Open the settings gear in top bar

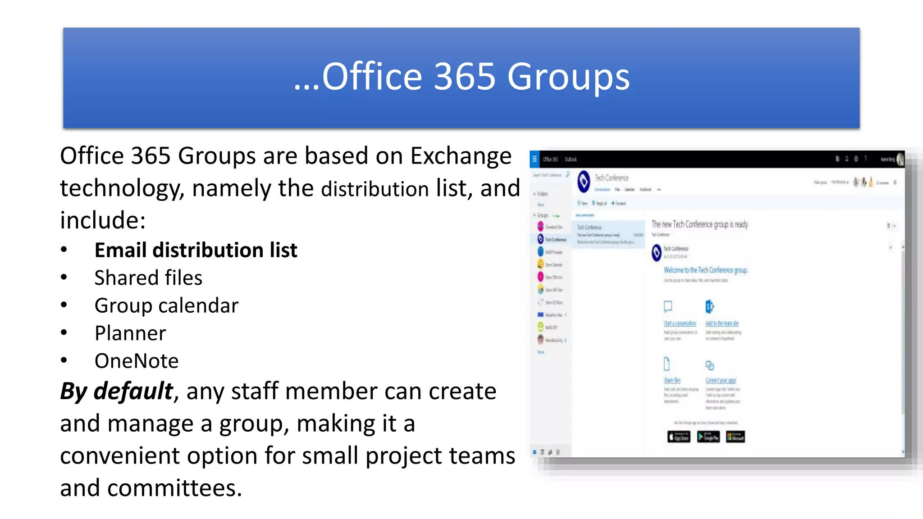click(856, 159)
